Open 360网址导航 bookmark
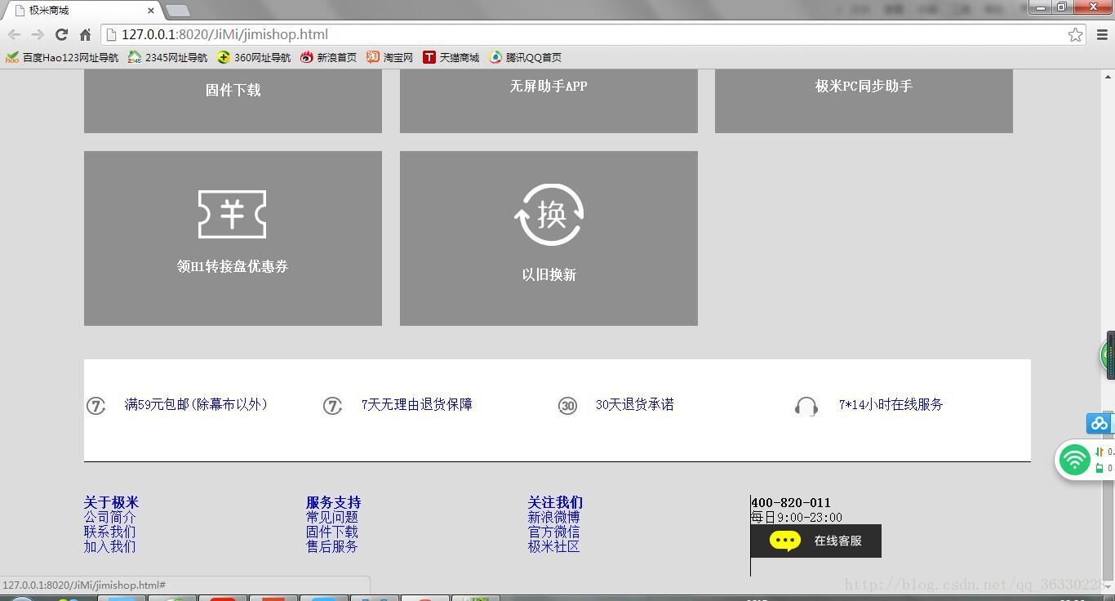Screen dimensions: 1115x601 tap(254, 57)
